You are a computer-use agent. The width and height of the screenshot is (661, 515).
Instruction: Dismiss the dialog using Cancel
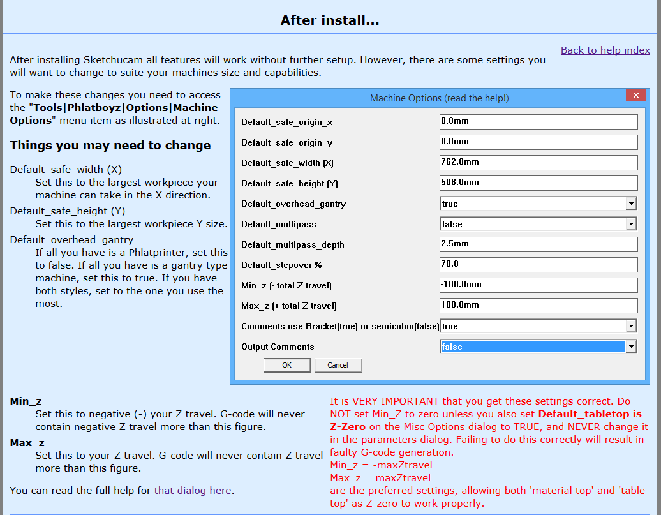point(338,365)
